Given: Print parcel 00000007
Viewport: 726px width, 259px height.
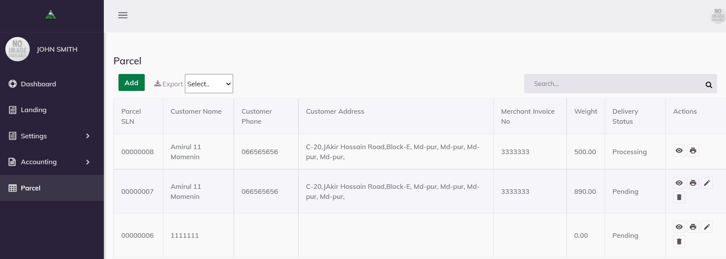Looking at the screenshot, I should (x=693, y=183).
